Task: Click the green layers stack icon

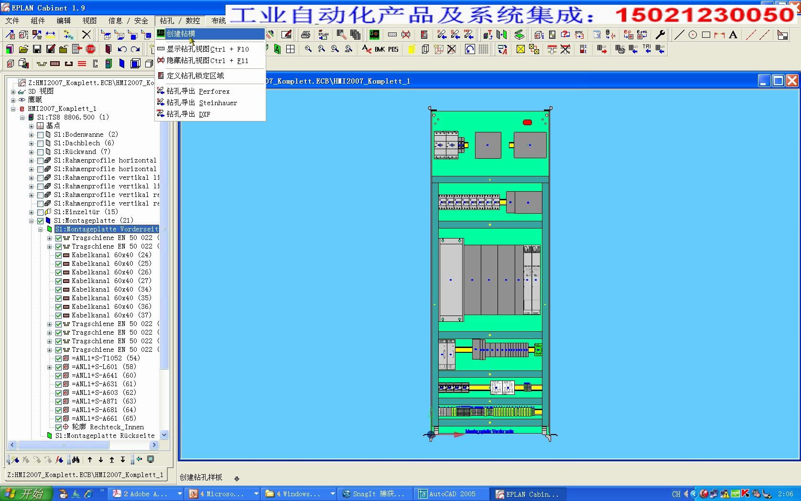Action: point(519,34)
